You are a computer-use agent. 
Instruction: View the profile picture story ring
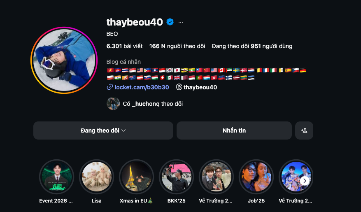click(64, 61)
